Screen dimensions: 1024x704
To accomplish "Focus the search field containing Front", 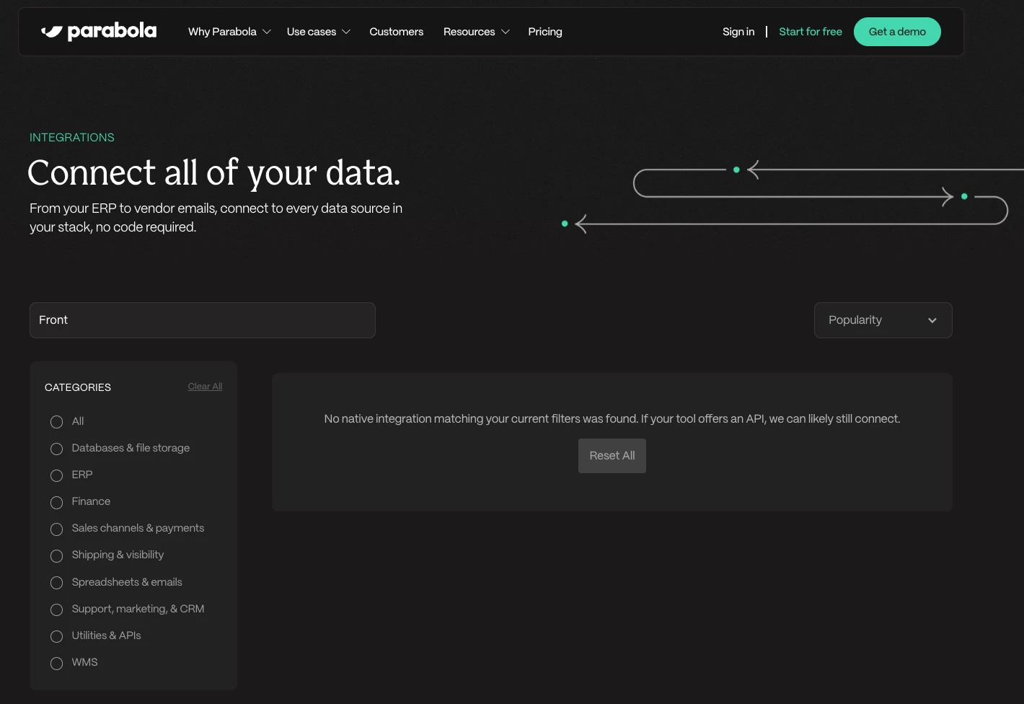I will pyautogui.click(x=203, y=320).
